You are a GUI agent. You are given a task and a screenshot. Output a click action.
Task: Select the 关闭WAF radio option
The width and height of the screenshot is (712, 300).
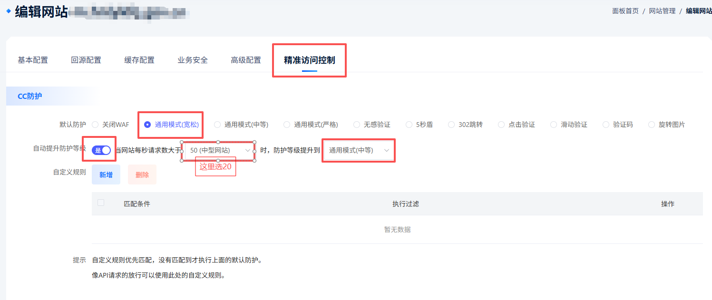coord(95,125)
